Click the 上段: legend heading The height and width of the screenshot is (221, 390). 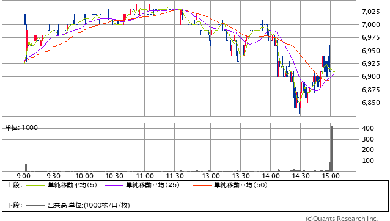point(15,185)
